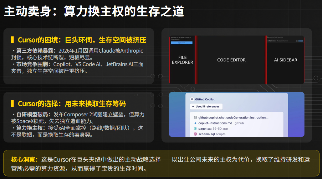This screenshot has width=322, height=179.
Task: Select the FILE EXPLORER panel label
Action: coord(182,60)
